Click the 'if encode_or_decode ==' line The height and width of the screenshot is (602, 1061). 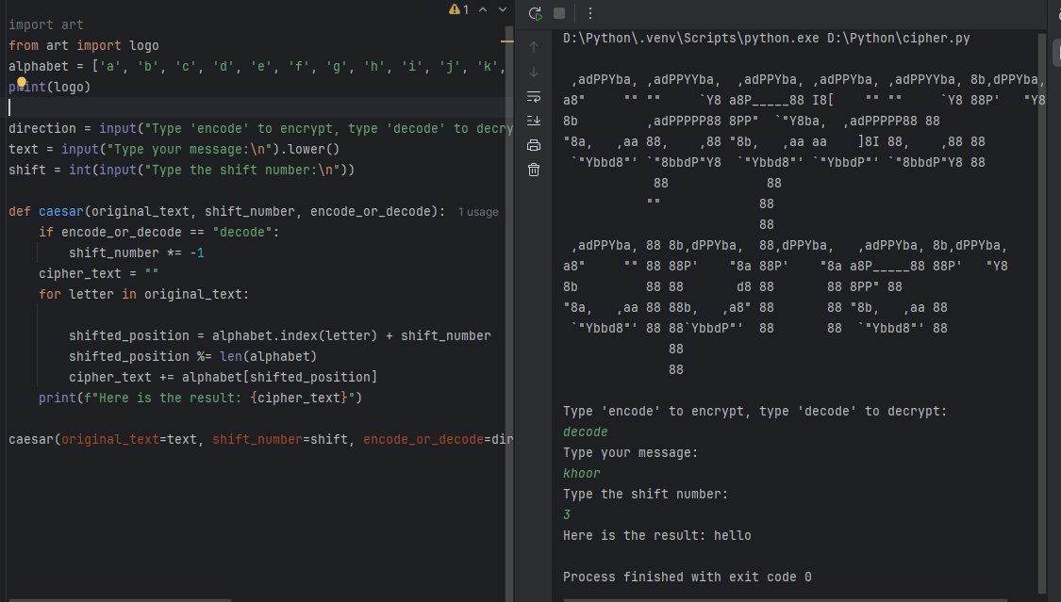pyautogui.click(x=159, y=233)
